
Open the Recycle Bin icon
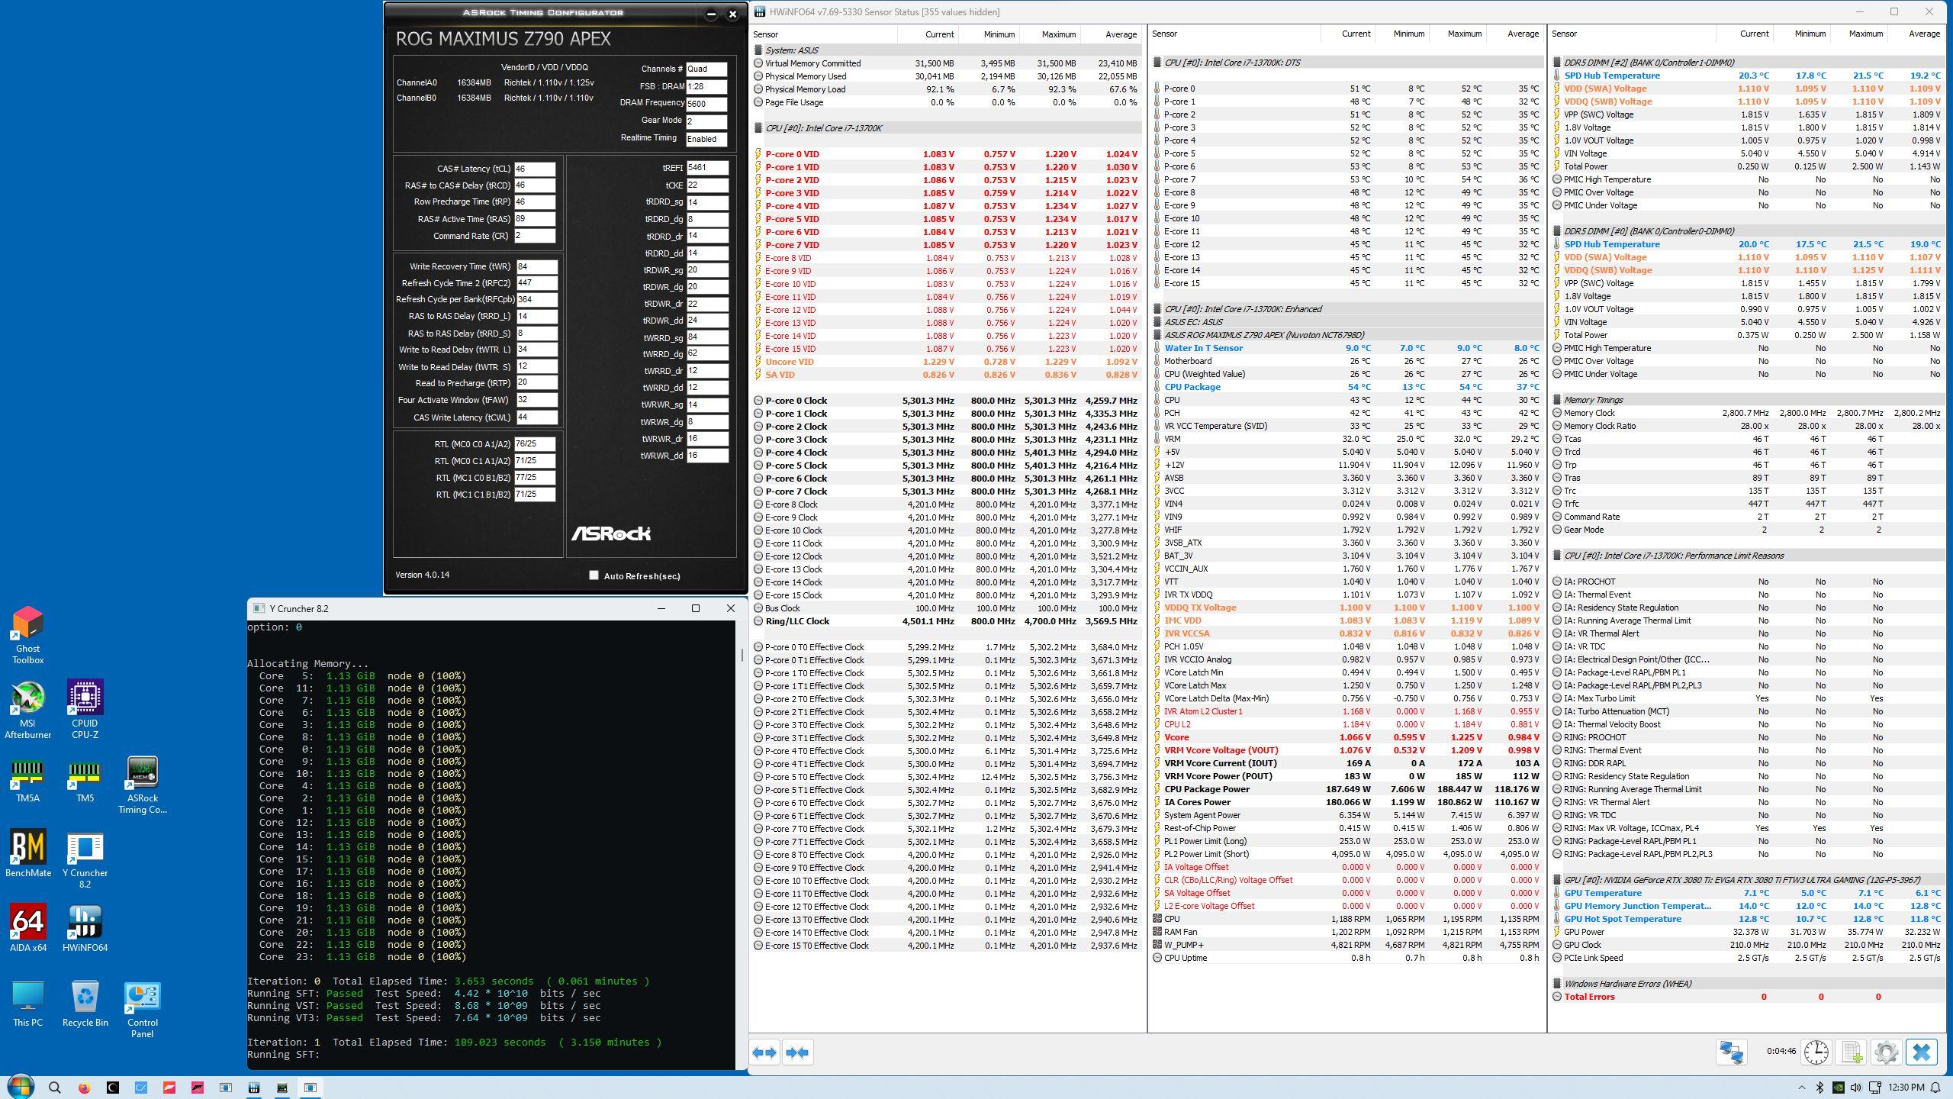tap(85, 1003)
